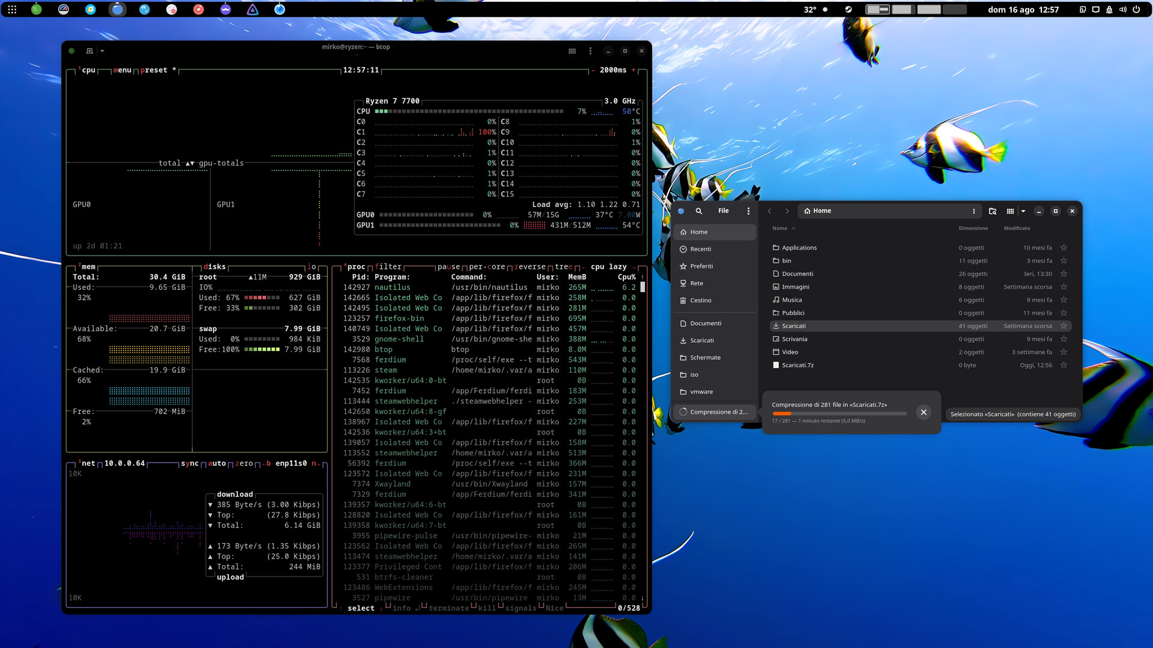The height and width of the screenshot is (648, 1153).
Task: Select the nautilus process row in btop
Action: click(x=489, y=287)
